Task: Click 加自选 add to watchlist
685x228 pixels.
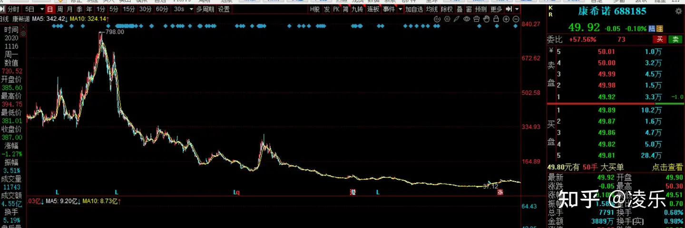Action: click(414, 9)
